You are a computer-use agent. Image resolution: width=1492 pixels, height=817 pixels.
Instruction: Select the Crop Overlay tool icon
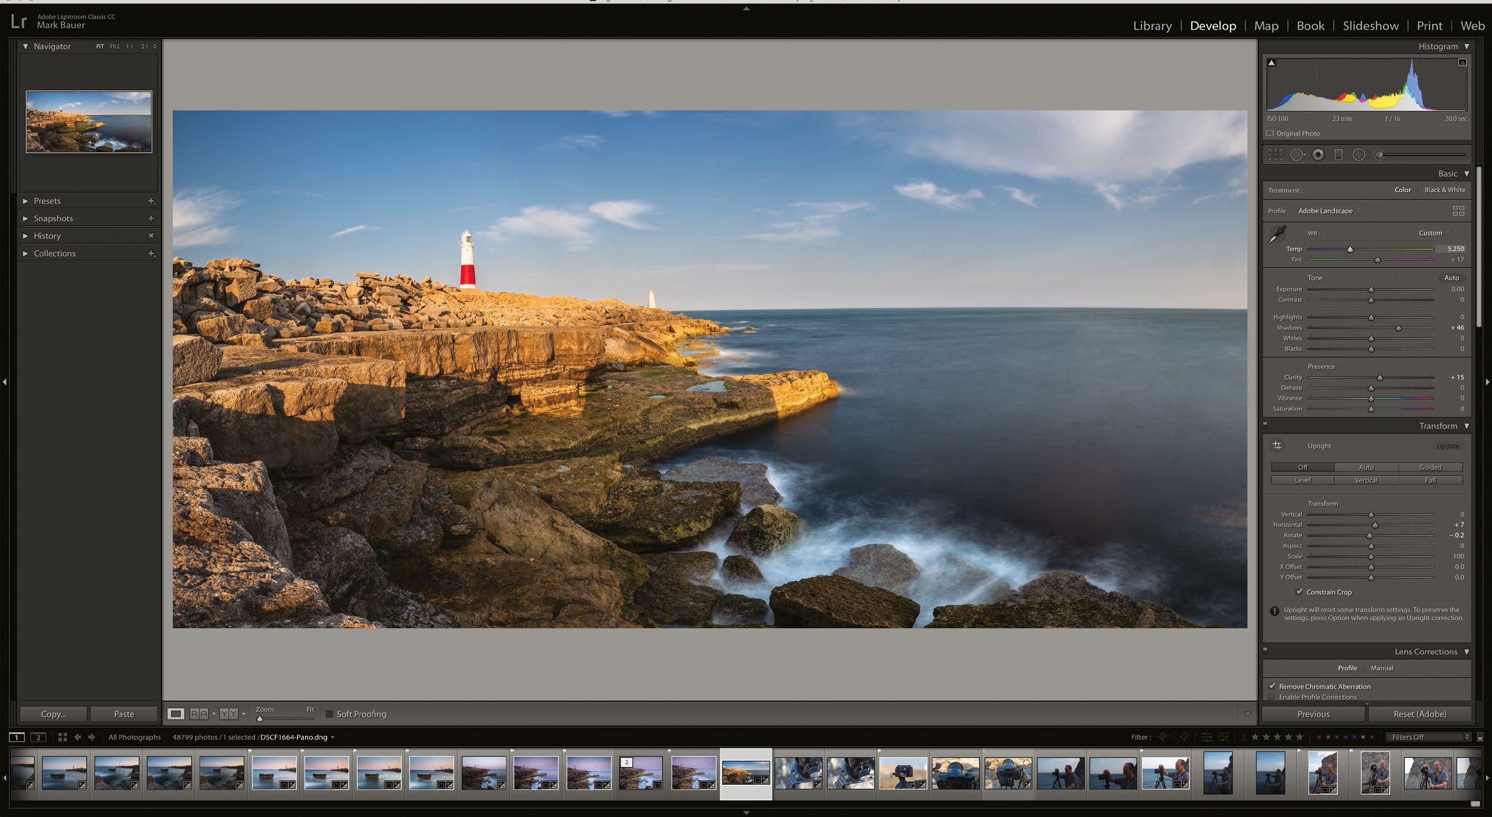pyautogui.click(x=1275, y=155)
